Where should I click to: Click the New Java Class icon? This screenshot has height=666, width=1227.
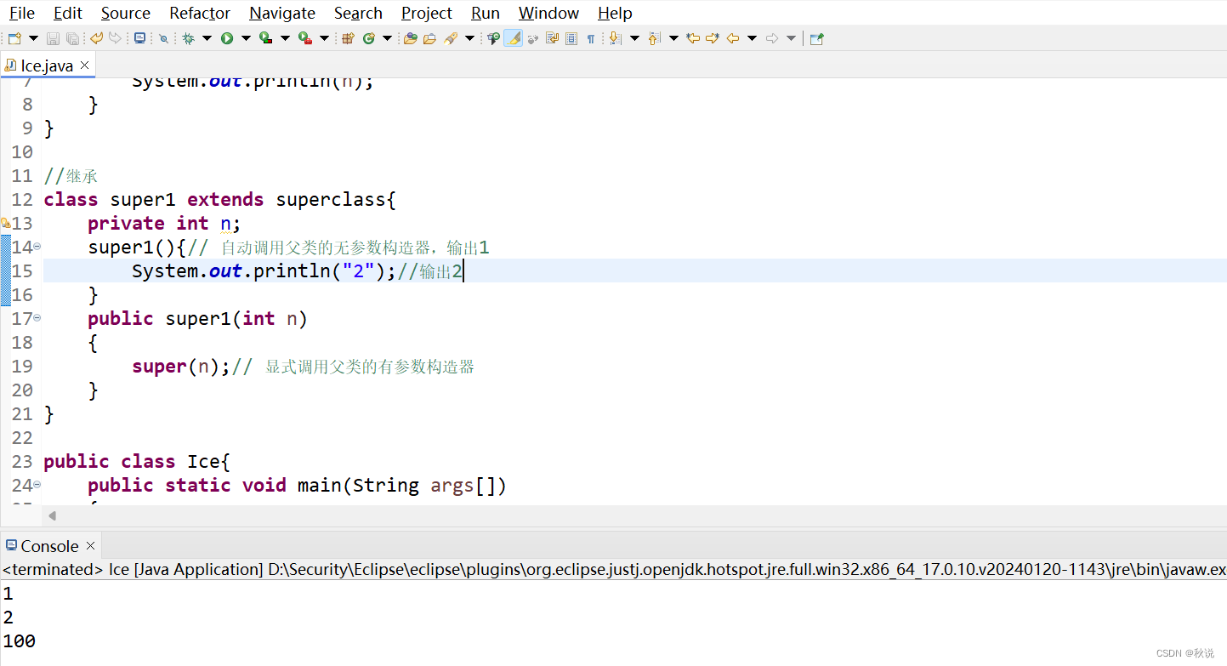point(368,38)
